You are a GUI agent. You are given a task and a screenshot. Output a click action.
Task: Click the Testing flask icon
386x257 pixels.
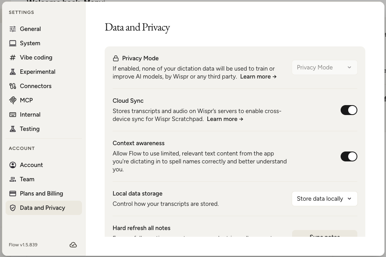tap(13, 129)
